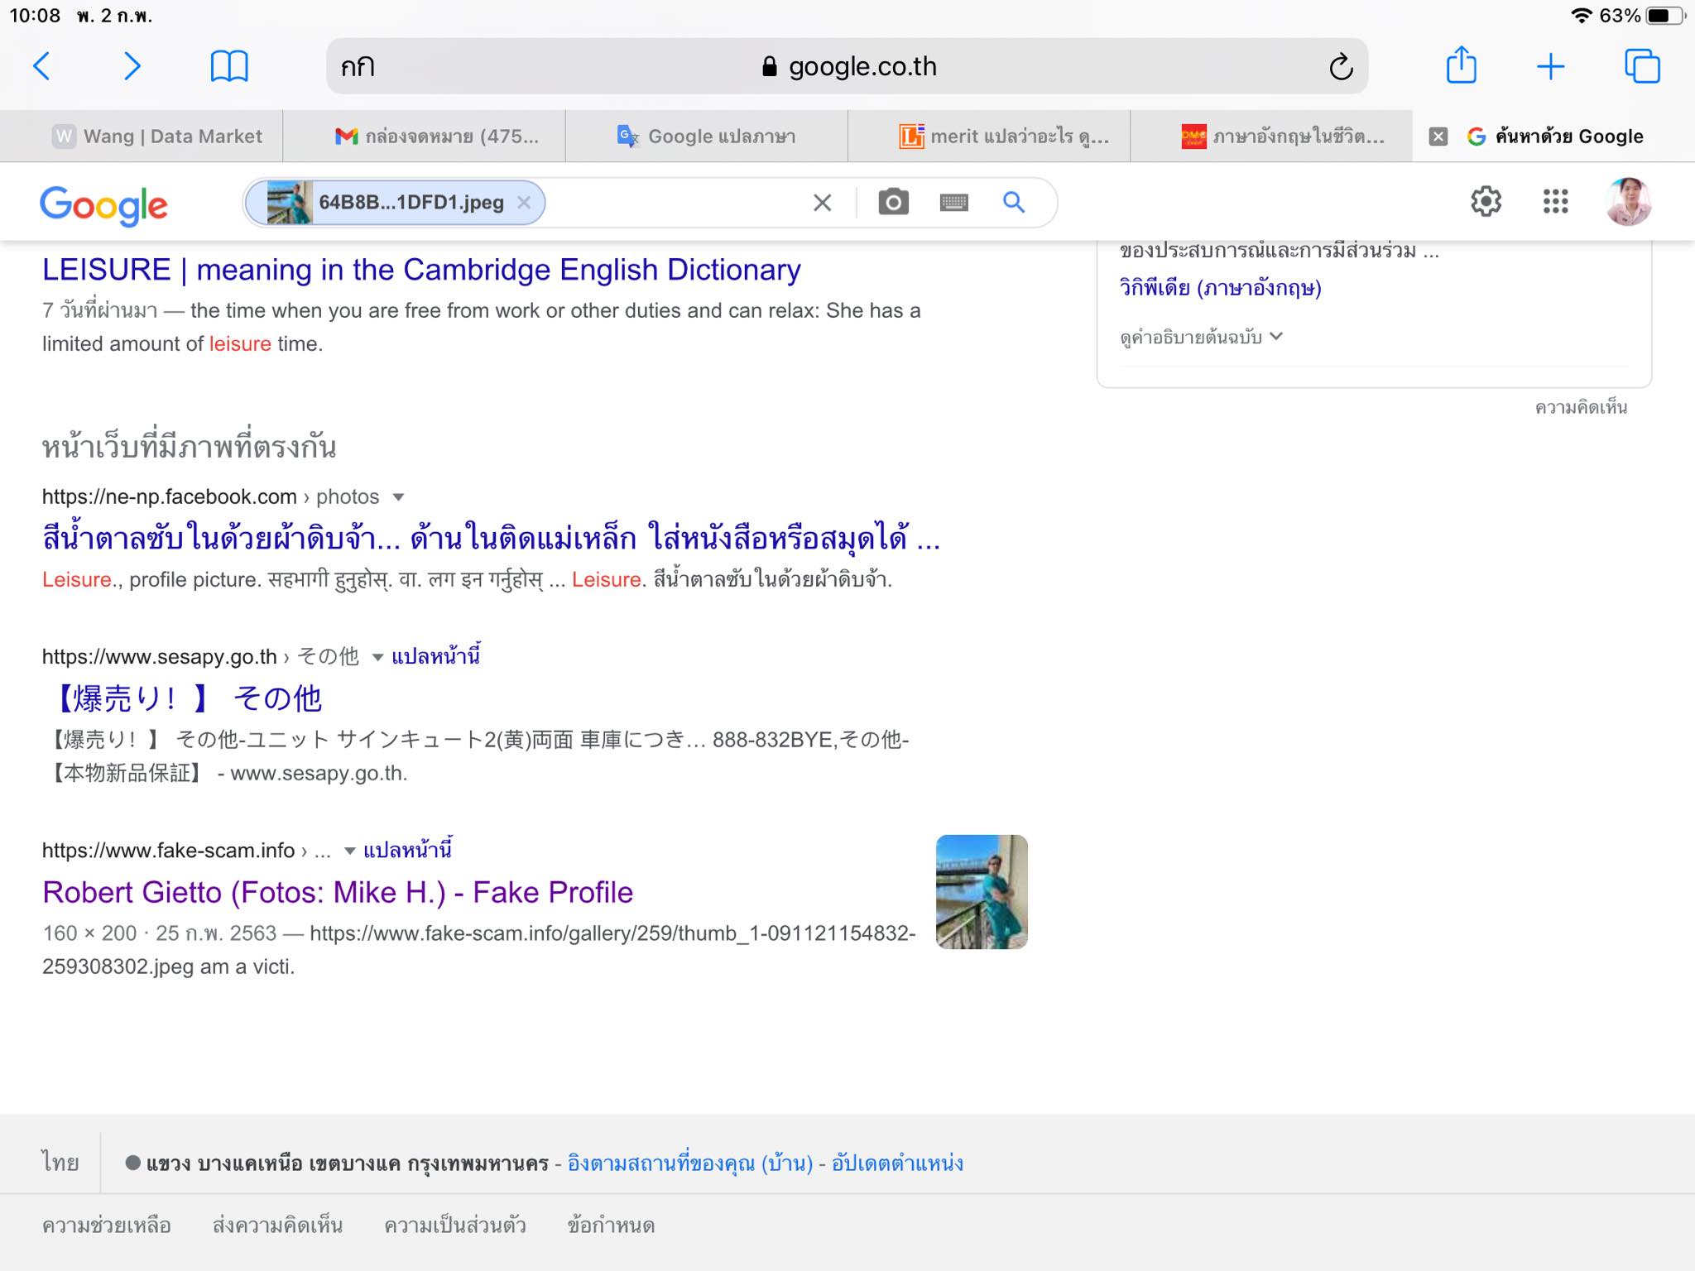Open 'Robert Gietto (Fotos: Mike H.)' result
This screenshot has height=1271, width=1695.
coord(338,892)
